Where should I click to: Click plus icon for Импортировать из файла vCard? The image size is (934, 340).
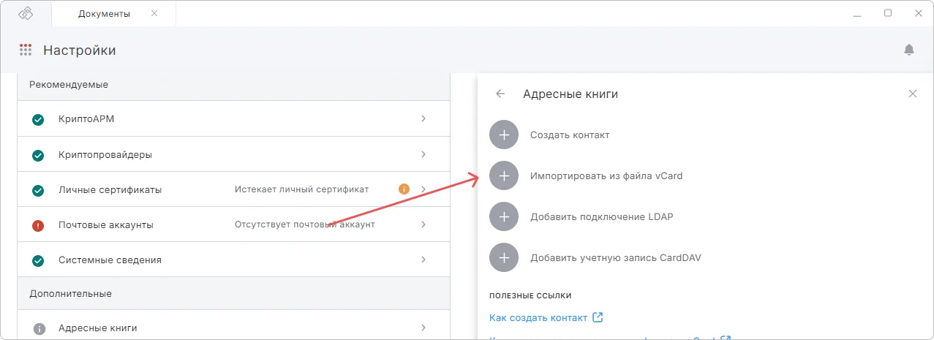pyautogui.click(x=503, y=176)
